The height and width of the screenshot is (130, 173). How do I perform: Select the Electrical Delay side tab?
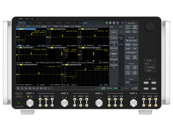[x=121, y=38]
